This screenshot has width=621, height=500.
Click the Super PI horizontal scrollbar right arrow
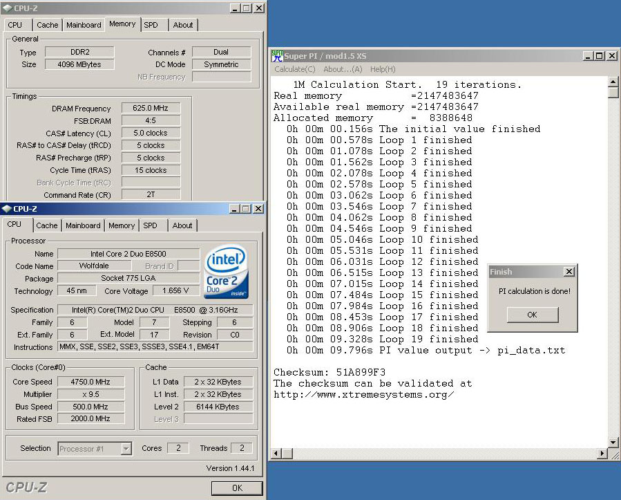[602, 453]
